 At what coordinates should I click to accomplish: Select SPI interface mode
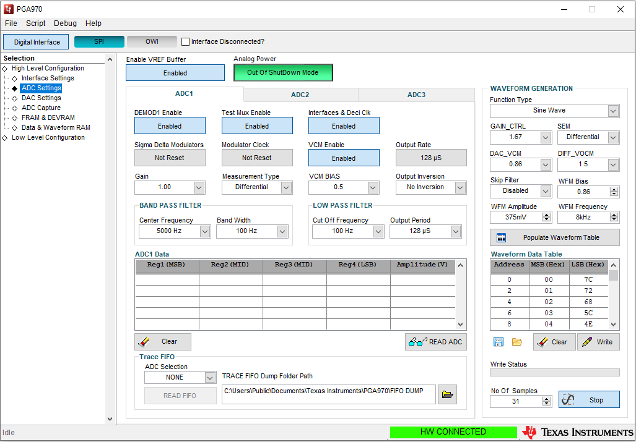pyautogui.click(x=99, y=41)
